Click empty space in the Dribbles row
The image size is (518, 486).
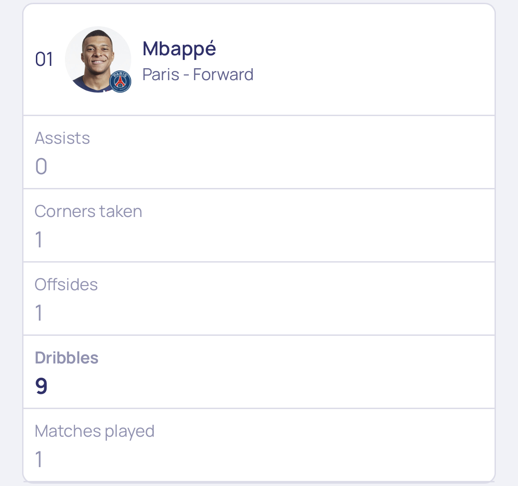(297, 372)
